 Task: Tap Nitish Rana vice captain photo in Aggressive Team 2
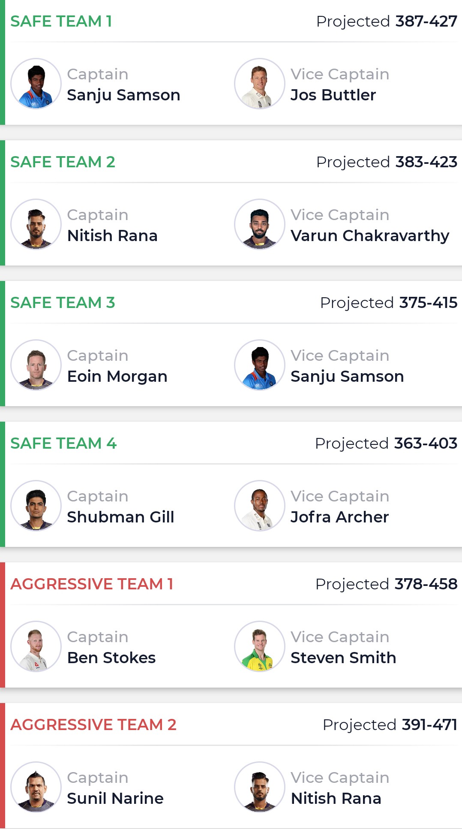click(x=260, y=787)
